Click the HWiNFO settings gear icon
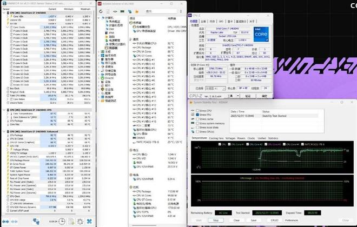357x227 pixels. click(x=79, y=222)
